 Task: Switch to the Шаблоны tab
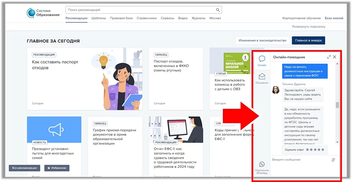99,18
